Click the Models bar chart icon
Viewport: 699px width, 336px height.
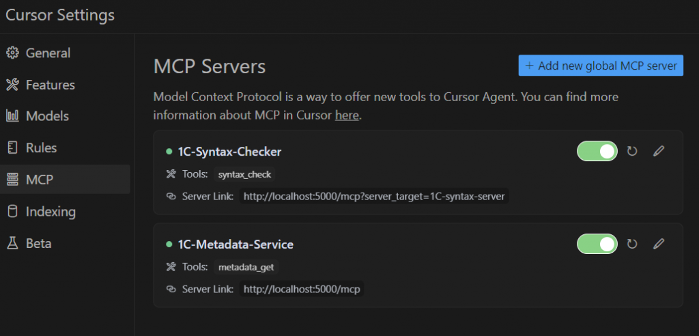[12, 116]
